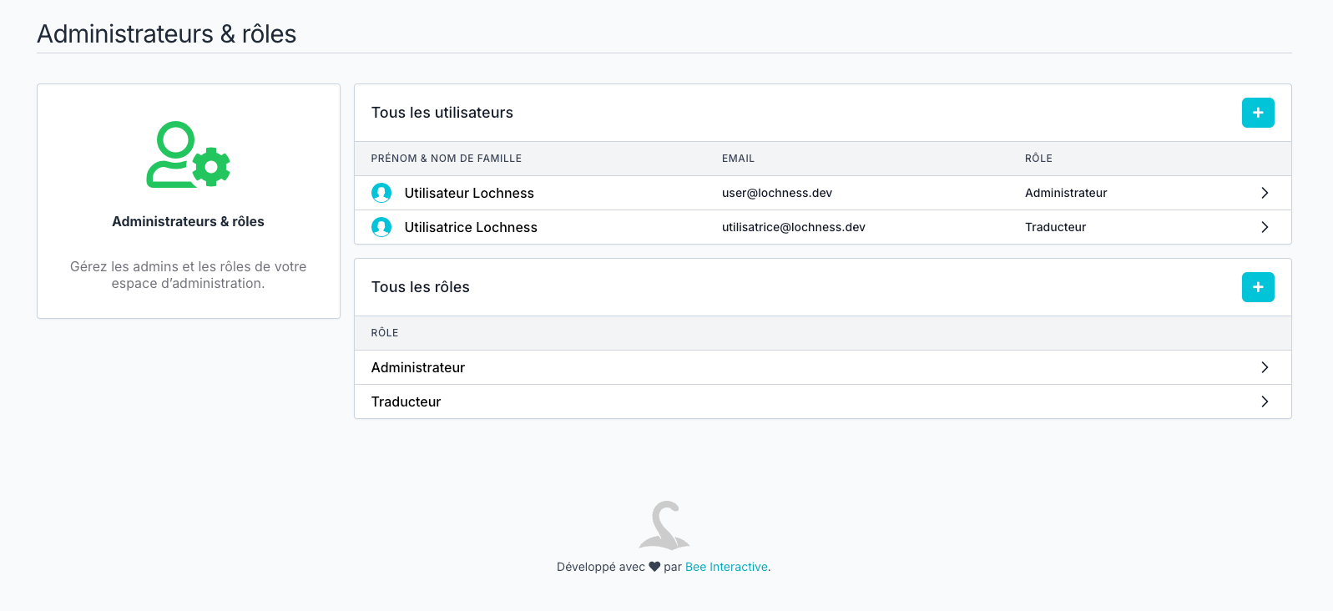
Task: Click the green Administrateurs & rôles user-gear icon
Action: (188, 155)
